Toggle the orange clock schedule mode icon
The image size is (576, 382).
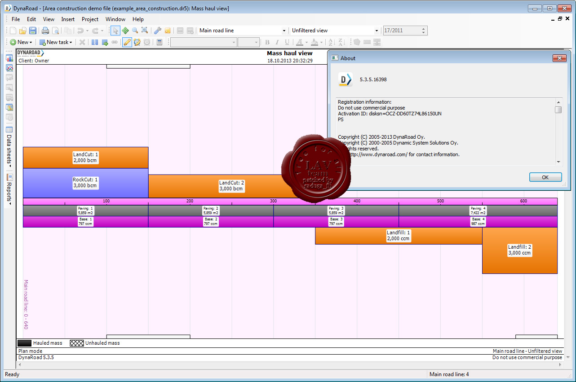coord(137,42)
